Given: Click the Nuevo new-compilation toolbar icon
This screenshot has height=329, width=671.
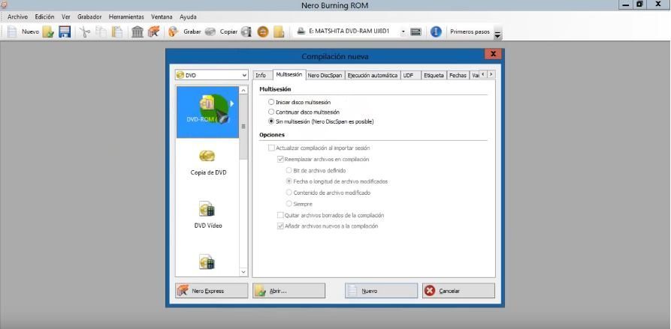Looking at the screenshot, I should point(13,32).
